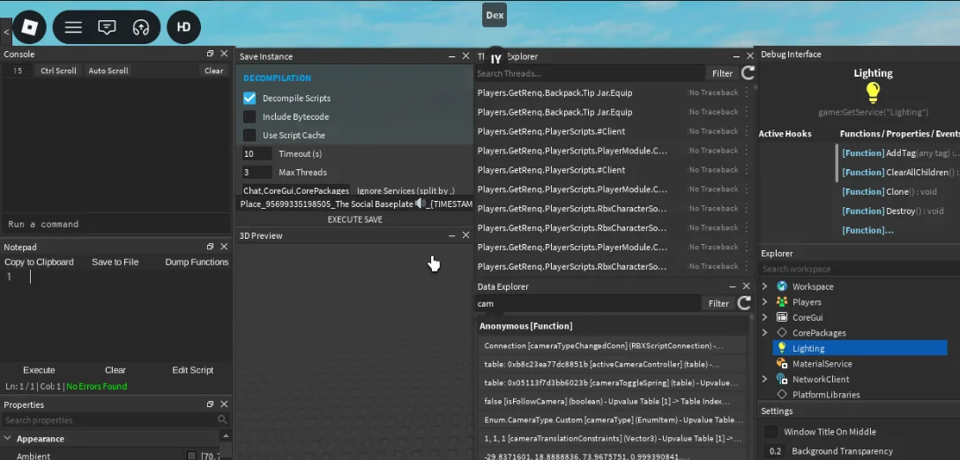Click the Ambient color swatch

[191, 456]
